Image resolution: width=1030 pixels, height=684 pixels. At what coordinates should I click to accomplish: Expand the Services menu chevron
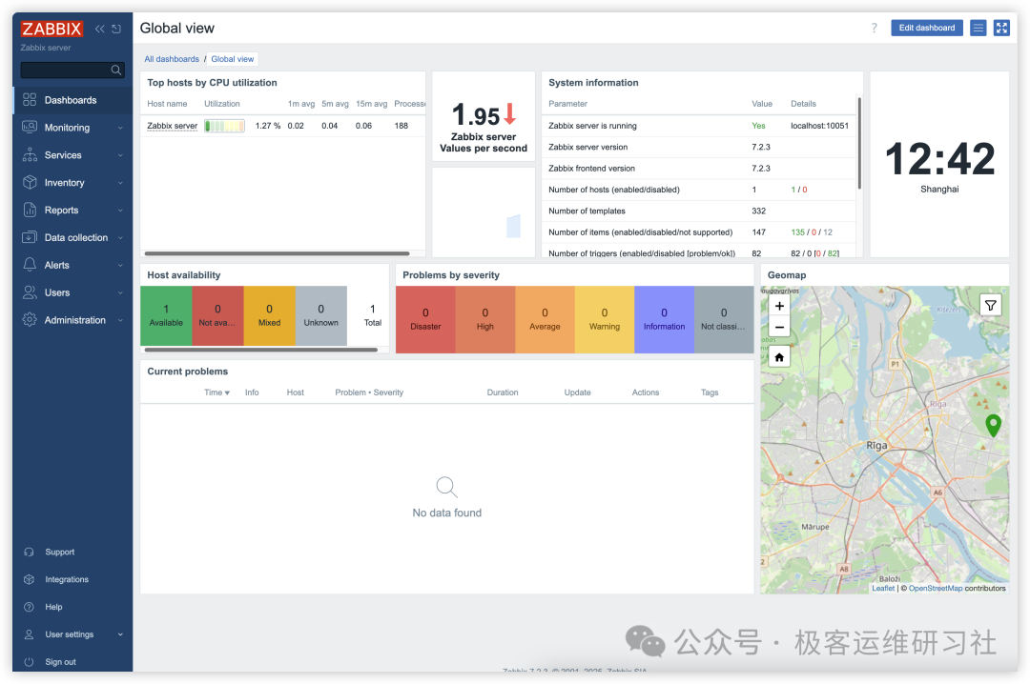click(x=120, y=155)
